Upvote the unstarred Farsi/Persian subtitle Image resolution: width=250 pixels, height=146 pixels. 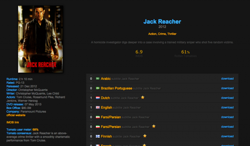91,114
